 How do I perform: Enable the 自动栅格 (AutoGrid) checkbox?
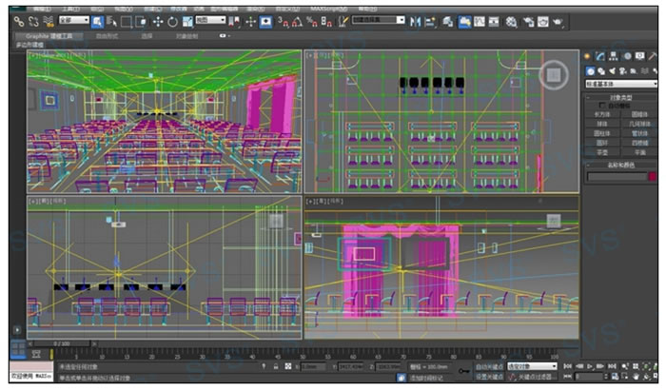[x=600, y=106]
